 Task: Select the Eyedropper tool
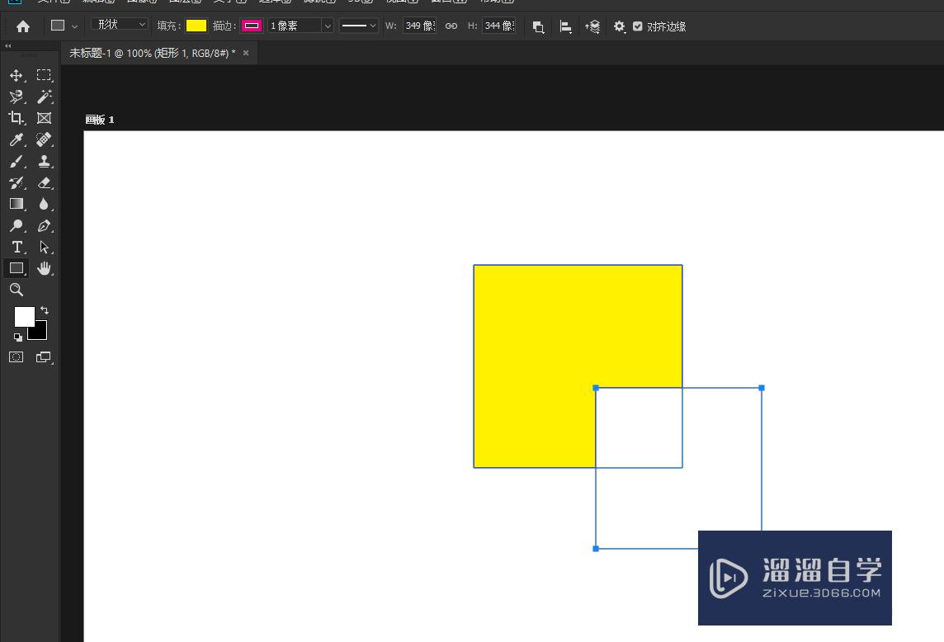click(x=17, y=139)
